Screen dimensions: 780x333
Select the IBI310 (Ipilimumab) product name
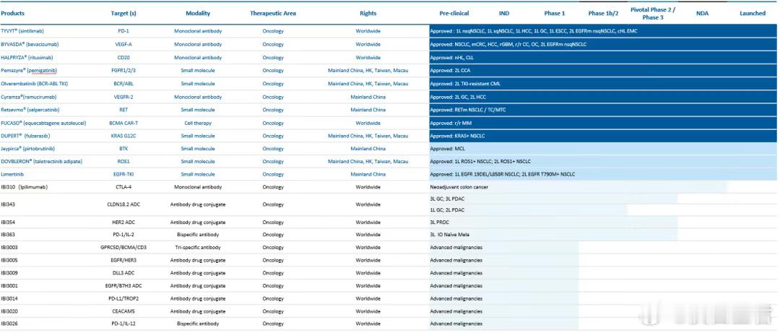pos(24,187)
